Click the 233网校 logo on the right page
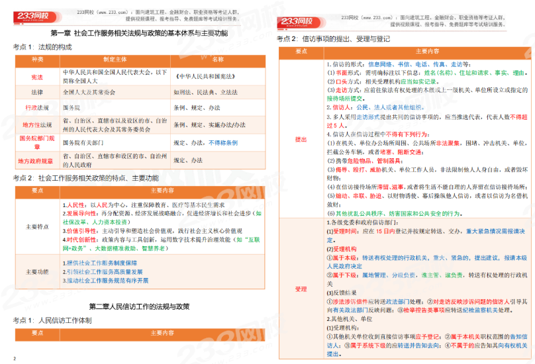 (300, 22)
